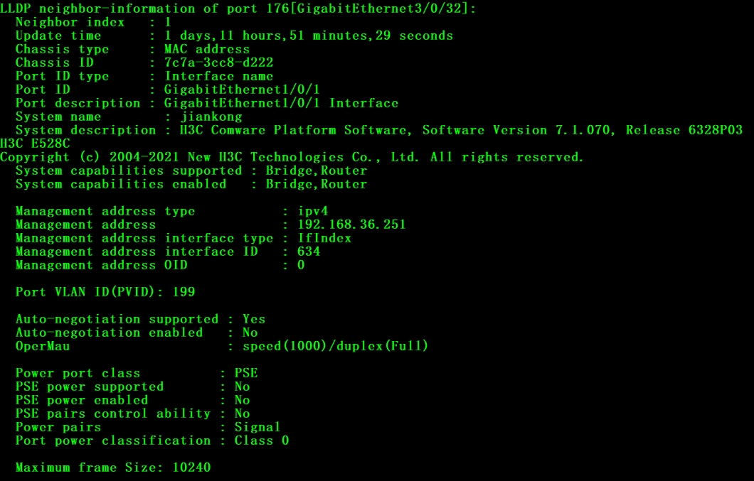Click the Auto-negotiation supported value Yes
The width and height of the screenshot is (754, 481).
coord(254,319)
